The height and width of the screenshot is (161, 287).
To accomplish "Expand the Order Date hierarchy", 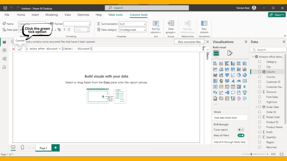I will pyautogui.click(x=256, y=107).
